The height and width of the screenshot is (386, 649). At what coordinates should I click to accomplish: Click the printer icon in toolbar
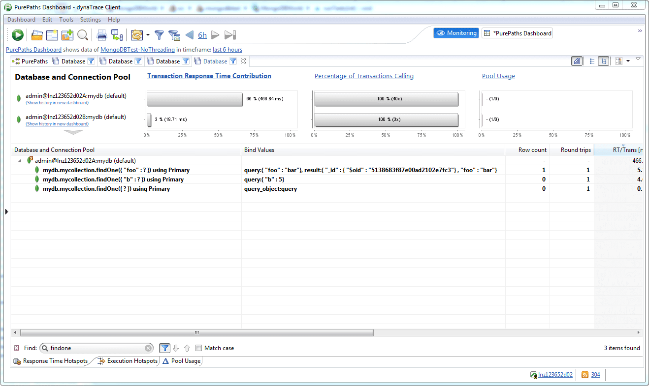tap(101, 35)
